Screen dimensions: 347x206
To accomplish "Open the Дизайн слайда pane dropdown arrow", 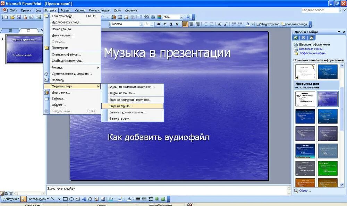I will (339, 32).
